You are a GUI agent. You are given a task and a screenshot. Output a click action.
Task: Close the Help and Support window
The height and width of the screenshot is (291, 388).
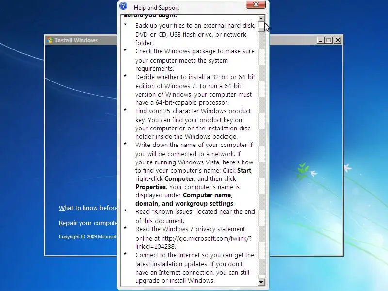tap(256, 4)
